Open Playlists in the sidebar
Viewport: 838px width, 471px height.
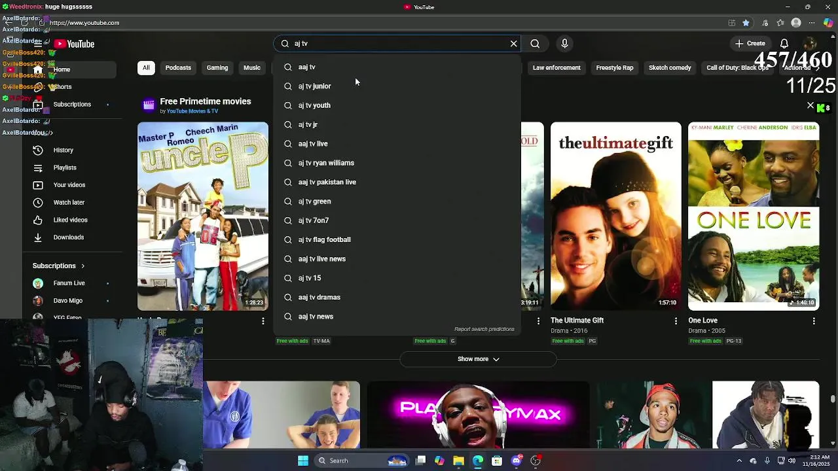(65, 168)
